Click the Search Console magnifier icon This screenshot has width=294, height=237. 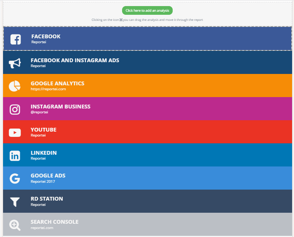15,225
